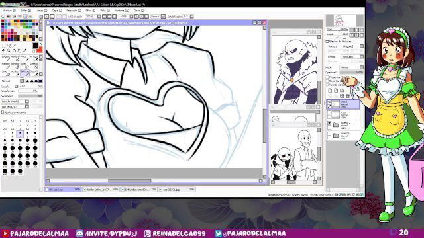The image size is (424, 238).
Task: Create a new layer in layers panel
Action: pos(330,90)
